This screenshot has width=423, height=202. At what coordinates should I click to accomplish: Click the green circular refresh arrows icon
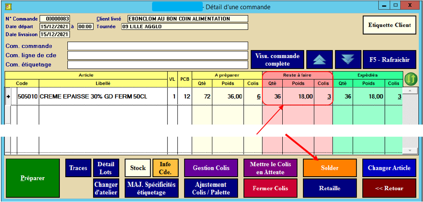410,79
